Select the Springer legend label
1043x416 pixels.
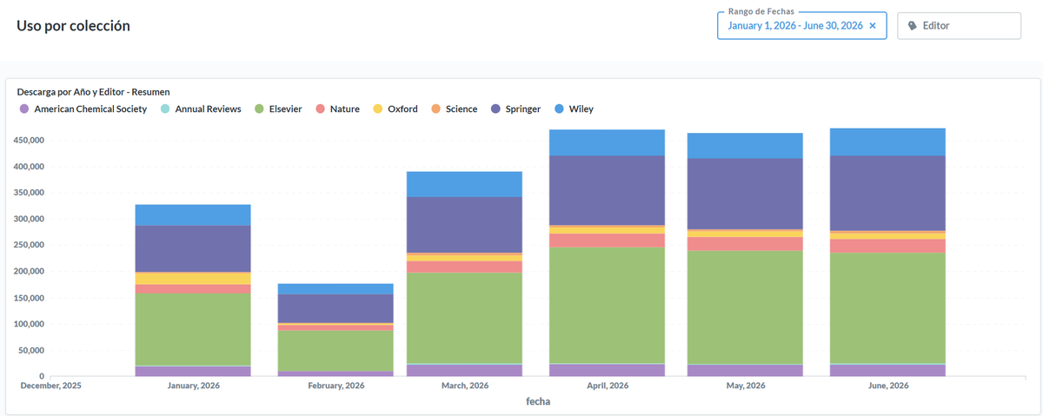click(523, 109)
